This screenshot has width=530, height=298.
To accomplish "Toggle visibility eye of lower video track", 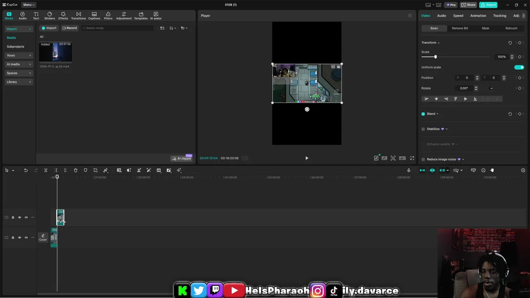I will (19, 238).
